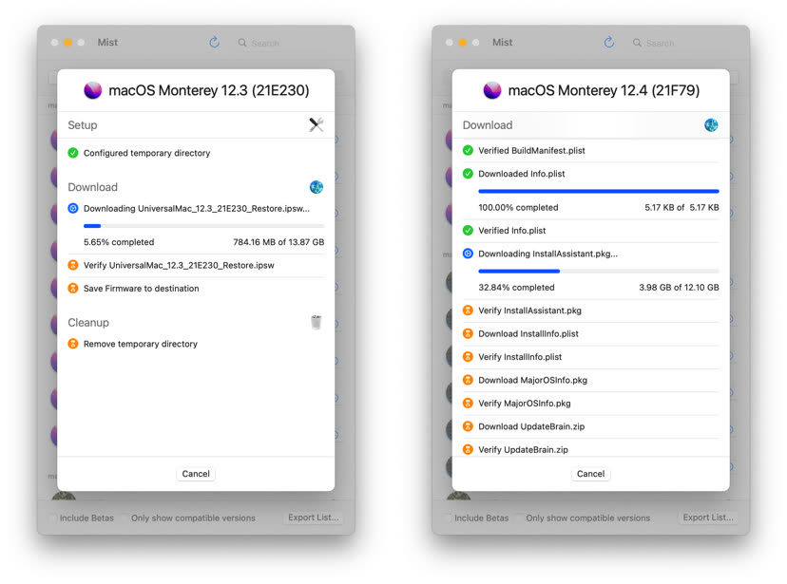The height and width of the screenshot is (584, 787).
Task: Click the Search field in the 12.3 window
Action: (x=288, y=43)
